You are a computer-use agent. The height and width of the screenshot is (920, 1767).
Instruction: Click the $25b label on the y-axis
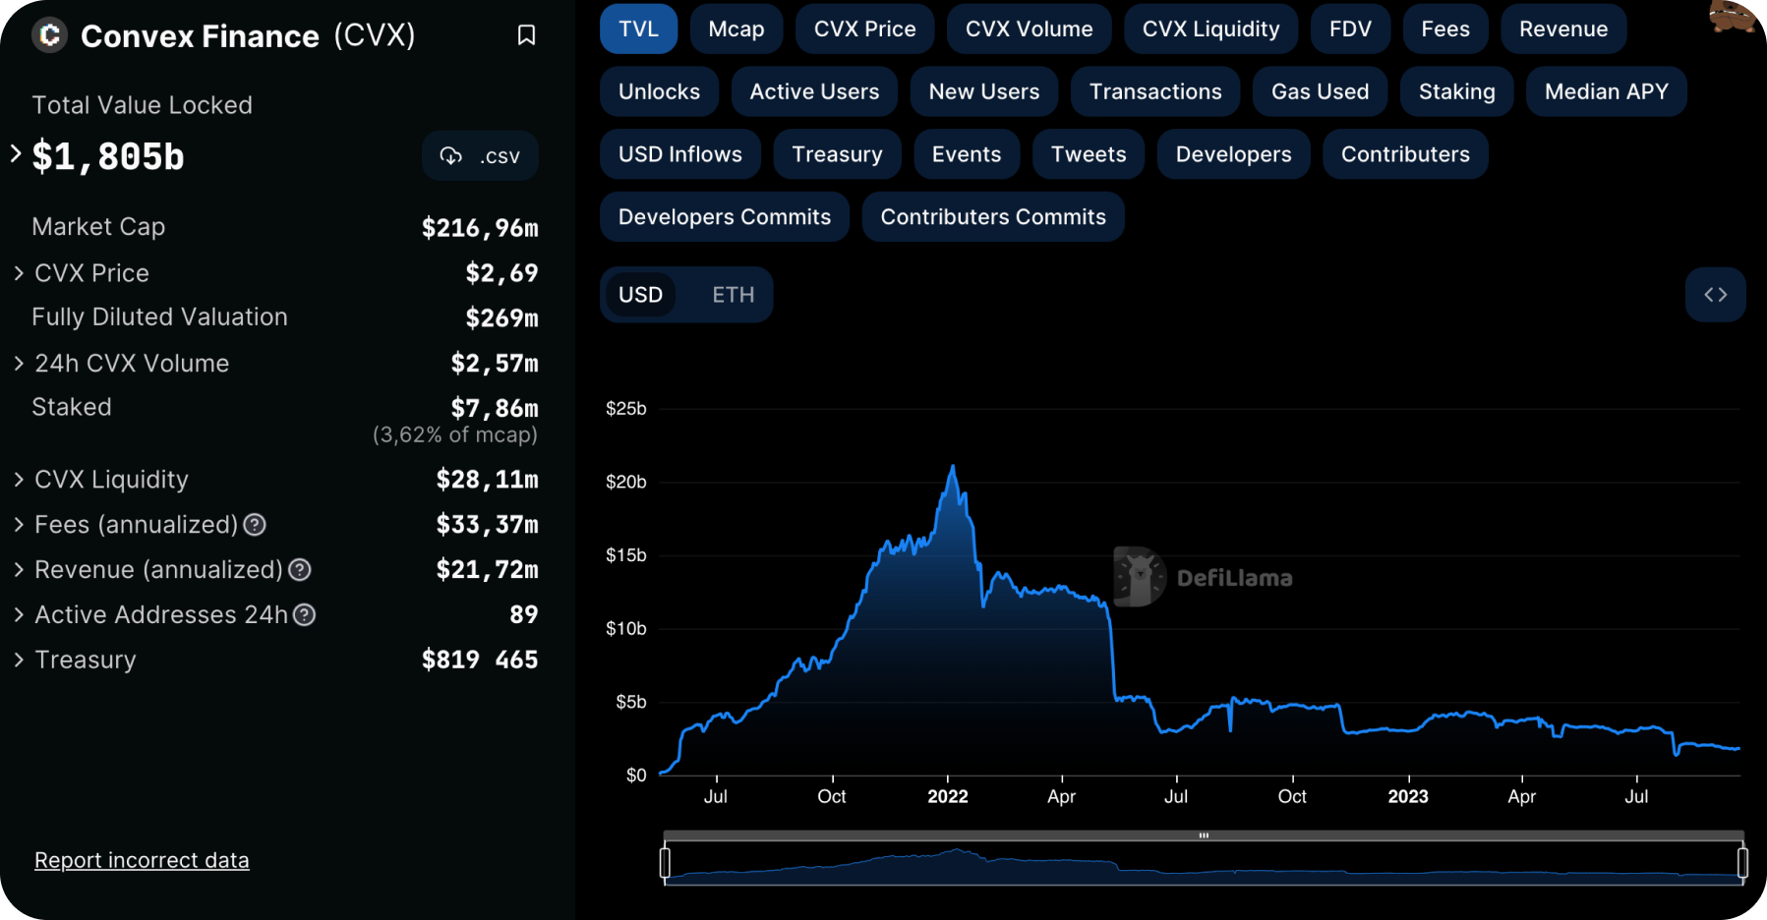click(x=626, y=409)
